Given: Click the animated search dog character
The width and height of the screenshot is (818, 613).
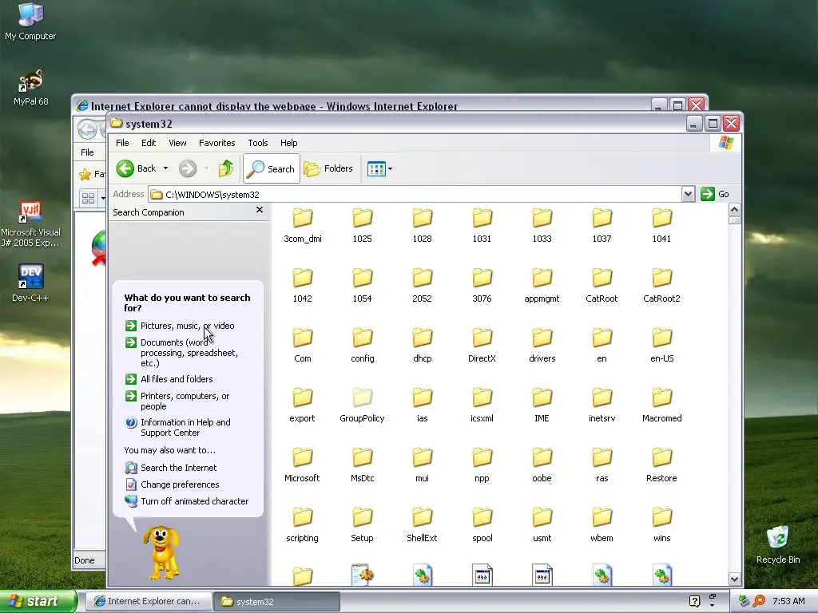Looking at the screenshot, I should pos(162,552).
